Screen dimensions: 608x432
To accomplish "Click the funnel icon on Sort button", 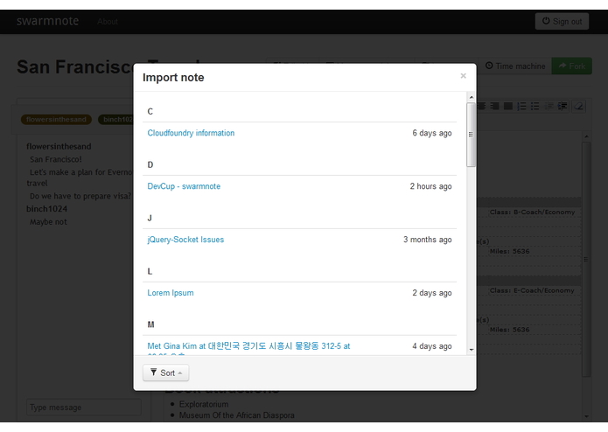I will point(154,373).
